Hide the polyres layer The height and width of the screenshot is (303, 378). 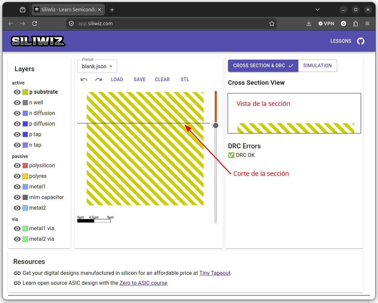pos(17,176)
